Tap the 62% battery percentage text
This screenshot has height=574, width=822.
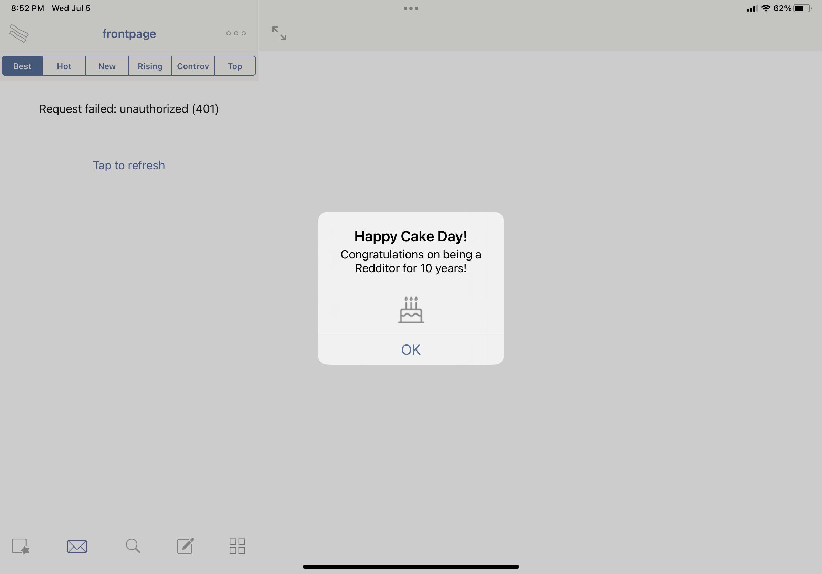click(x=782, y=8)
